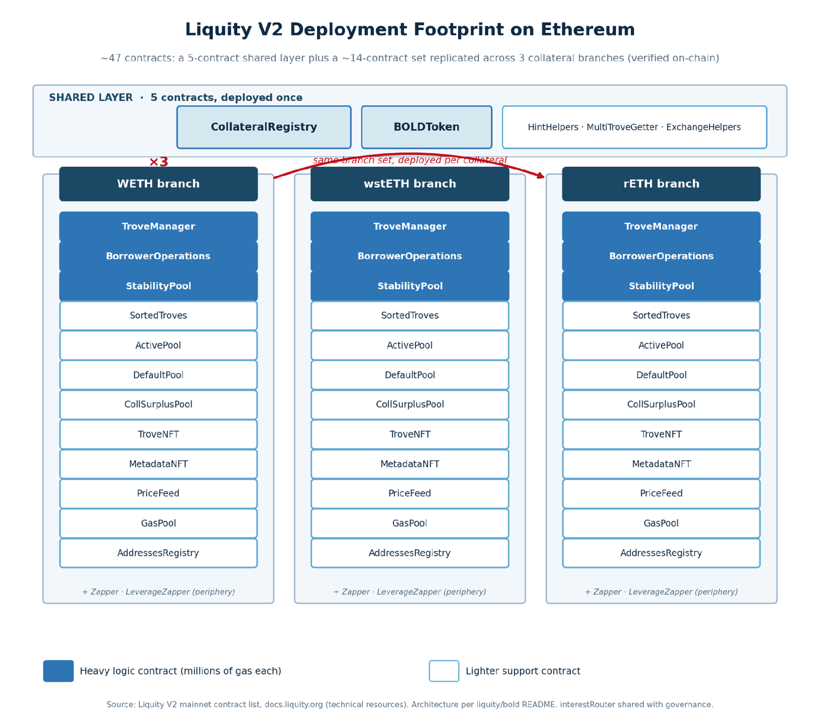The height and width of the screenshot is (716, 820).
Task: Click BorrowerOperations in the wstETH branch
Action: (410, 256)
